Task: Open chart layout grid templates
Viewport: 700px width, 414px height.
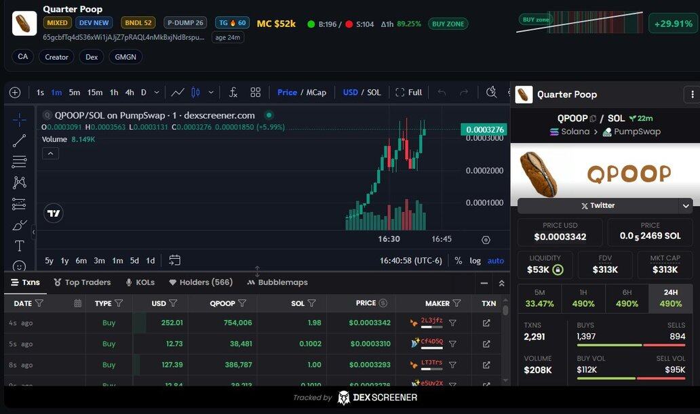Action: [256, 92]
